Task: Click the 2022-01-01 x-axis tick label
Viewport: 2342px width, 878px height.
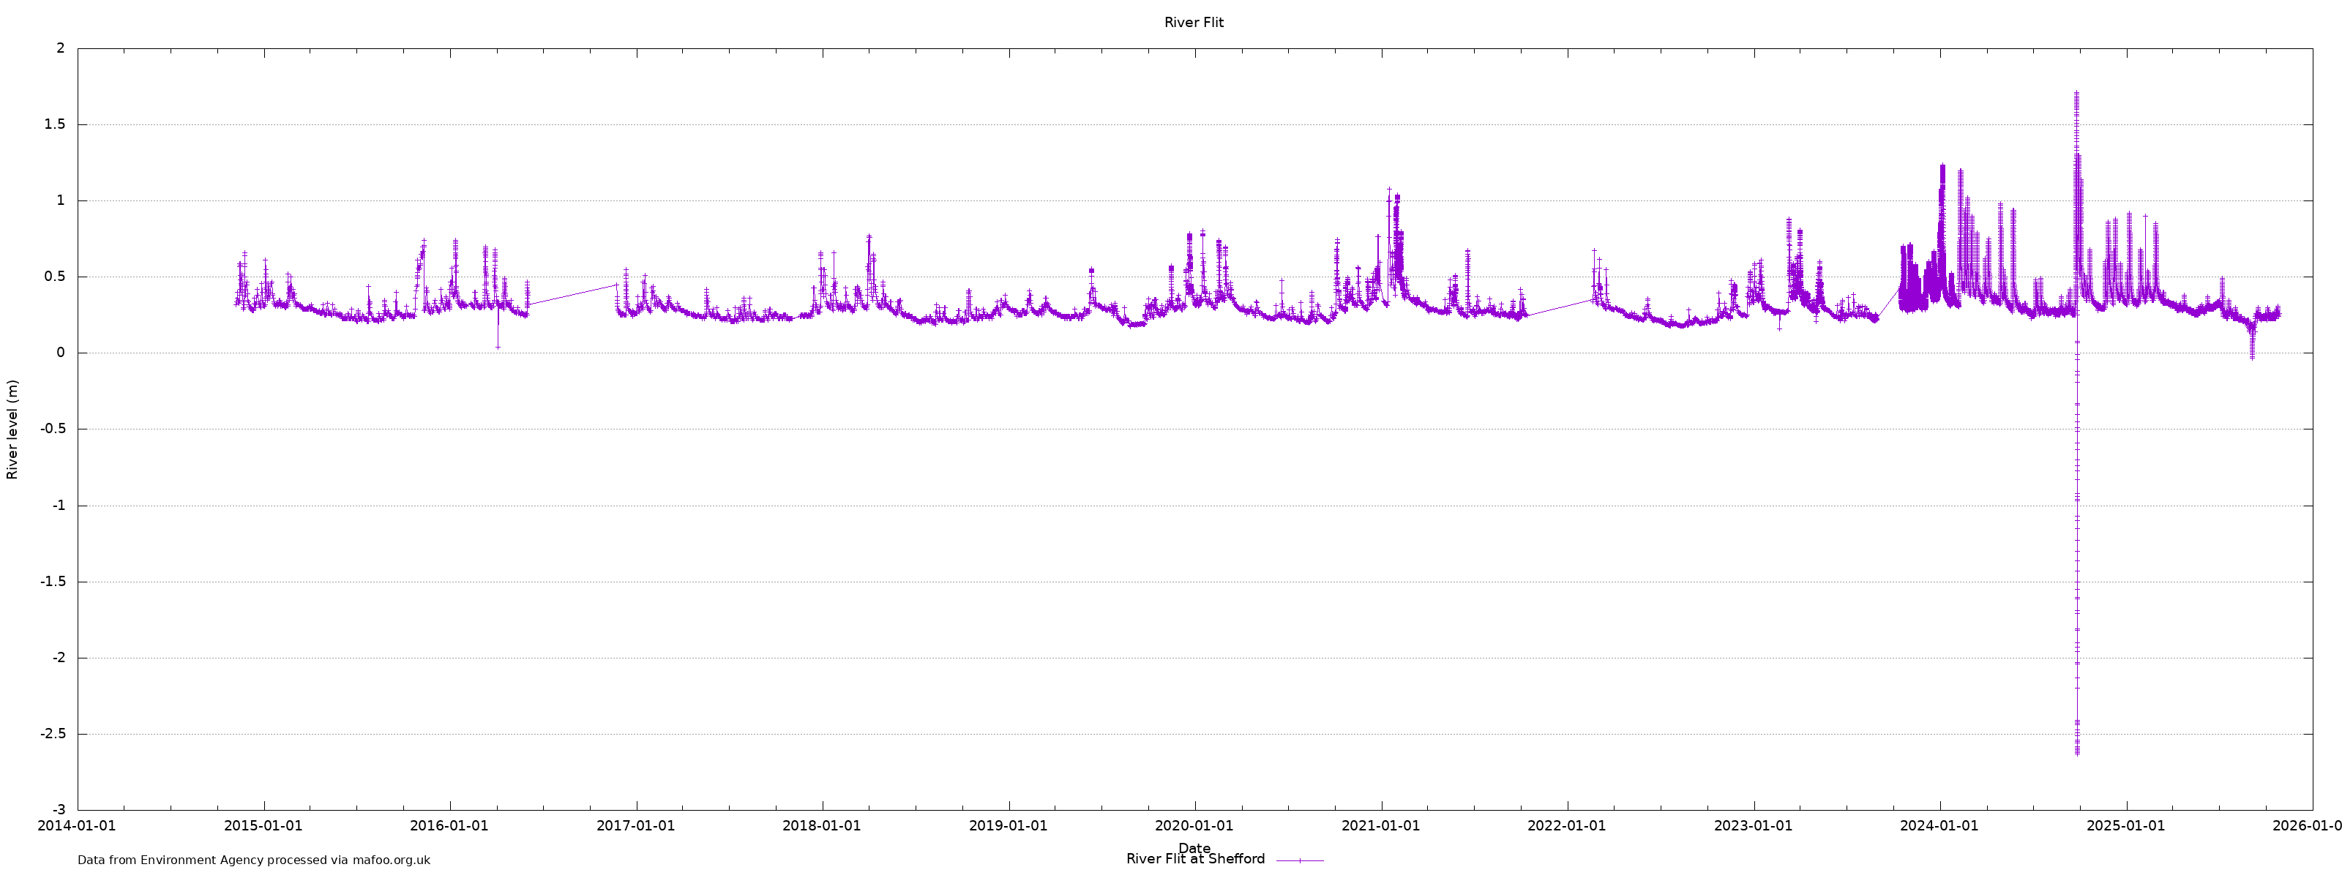Action: [1566, 826]
